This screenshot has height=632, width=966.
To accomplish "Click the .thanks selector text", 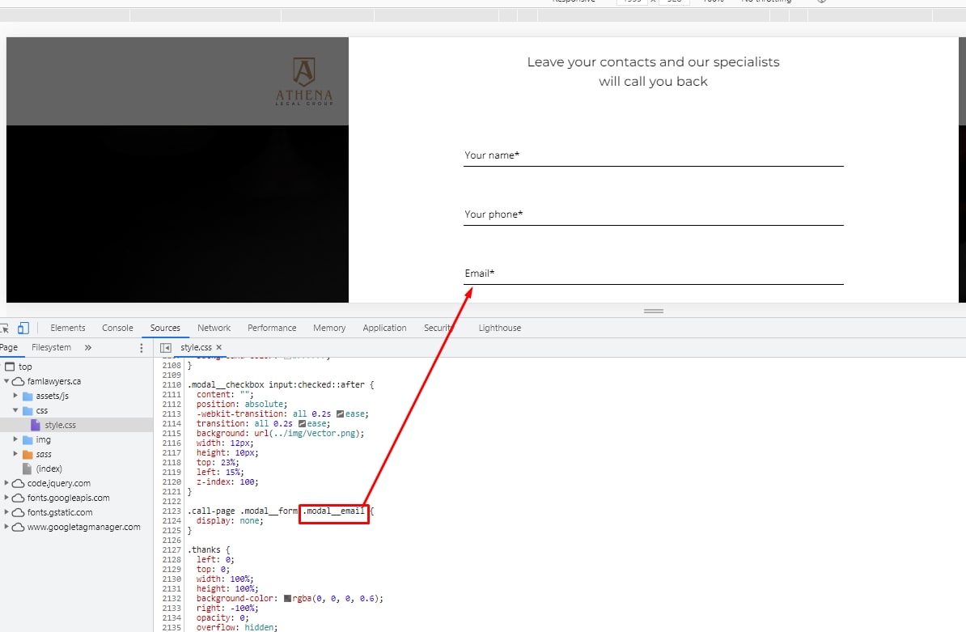I will (204, 550).
